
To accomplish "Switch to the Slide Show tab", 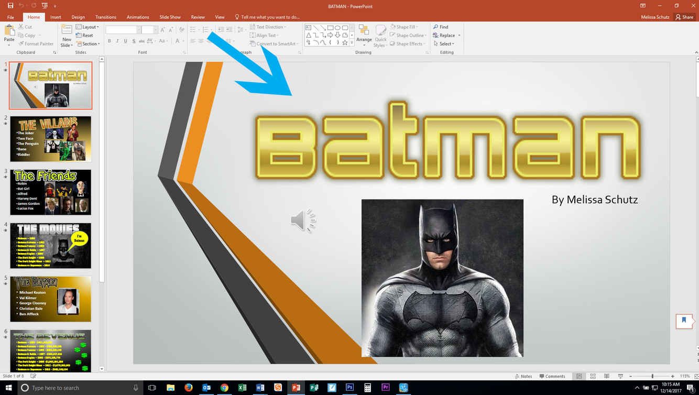I will tap(170, 17).
